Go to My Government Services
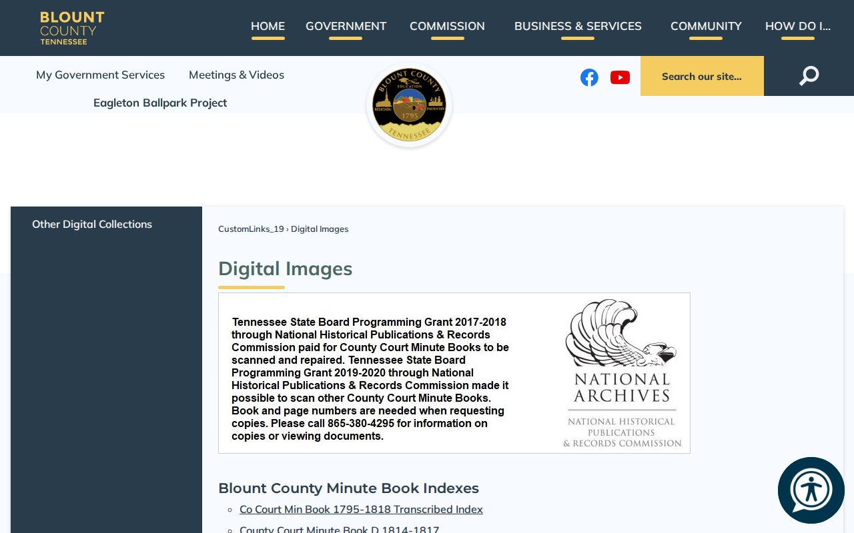Screen dimensions: 854x533 100,75
